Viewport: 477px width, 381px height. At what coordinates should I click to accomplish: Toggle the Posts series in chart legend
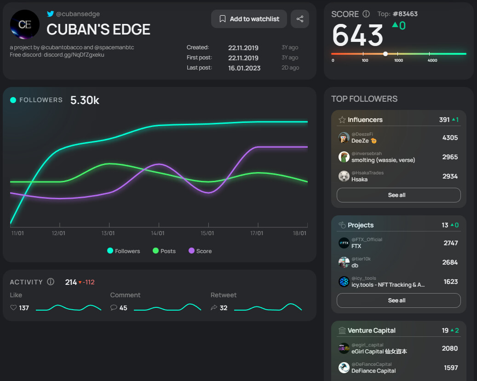[164, 251]
